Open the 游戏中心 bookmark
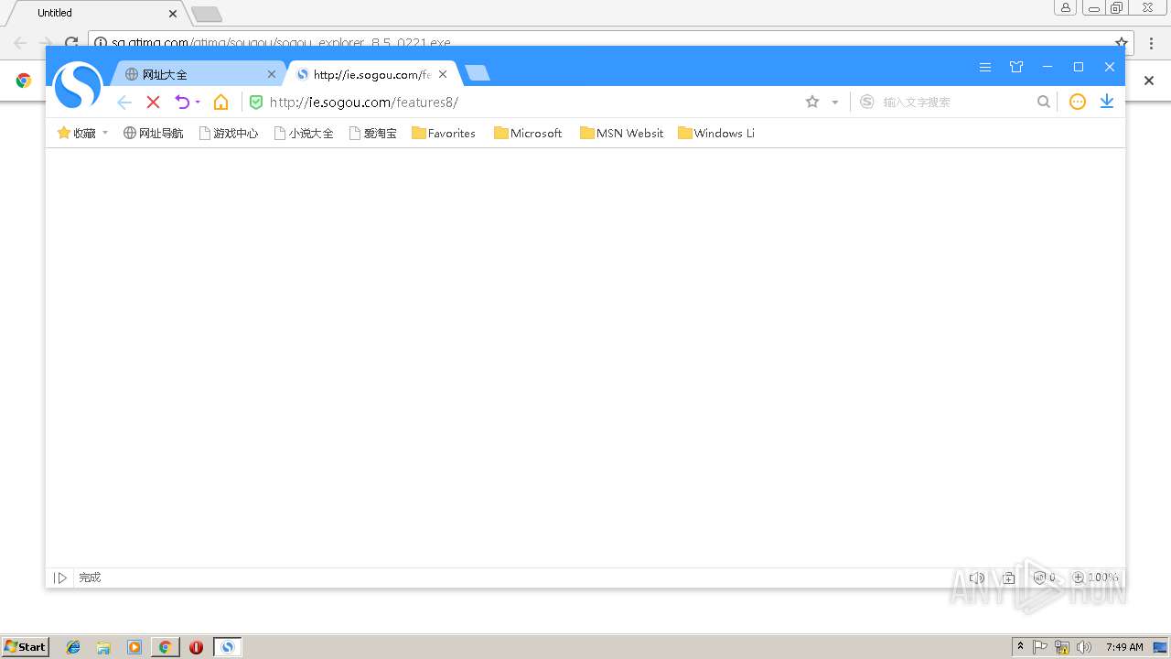The width and height of the screenshot is (1171, 659). point(229,133)
